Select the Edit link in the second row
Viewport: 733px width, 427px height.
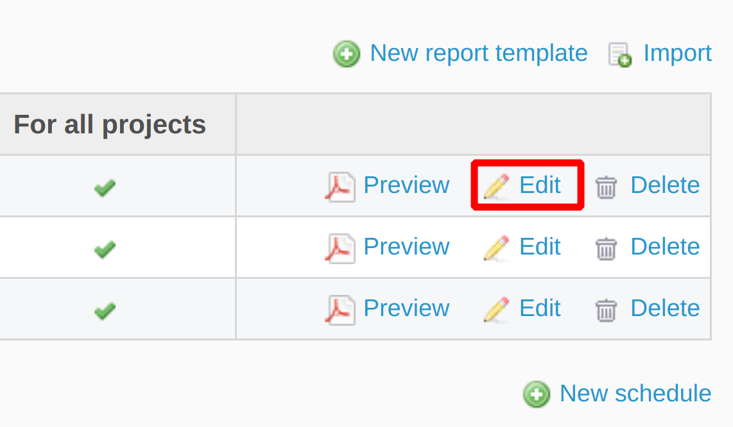coord(540,247)
